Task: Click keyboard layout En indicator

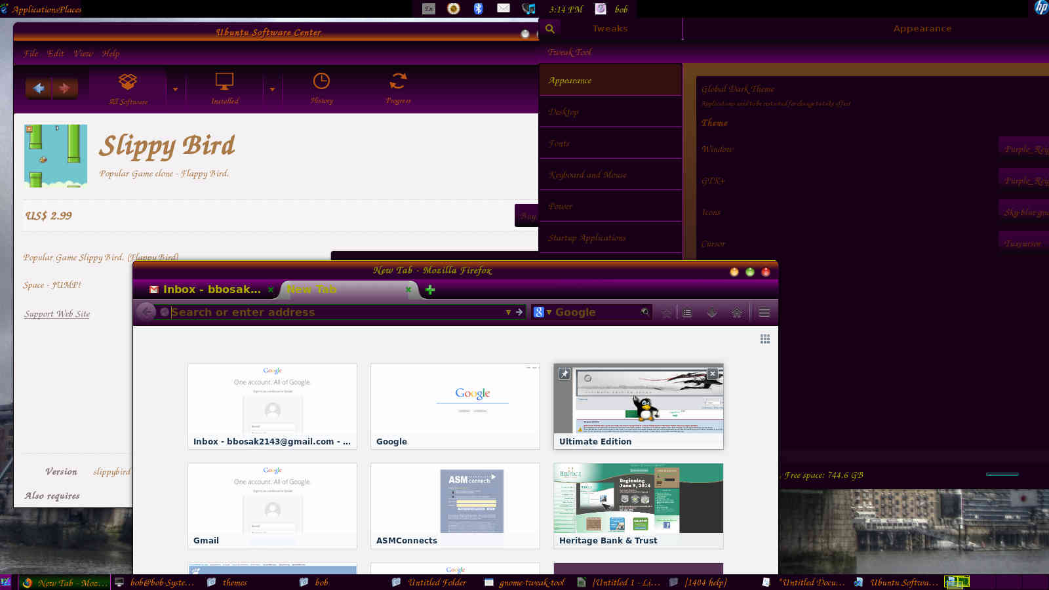Action: [428, 9]
